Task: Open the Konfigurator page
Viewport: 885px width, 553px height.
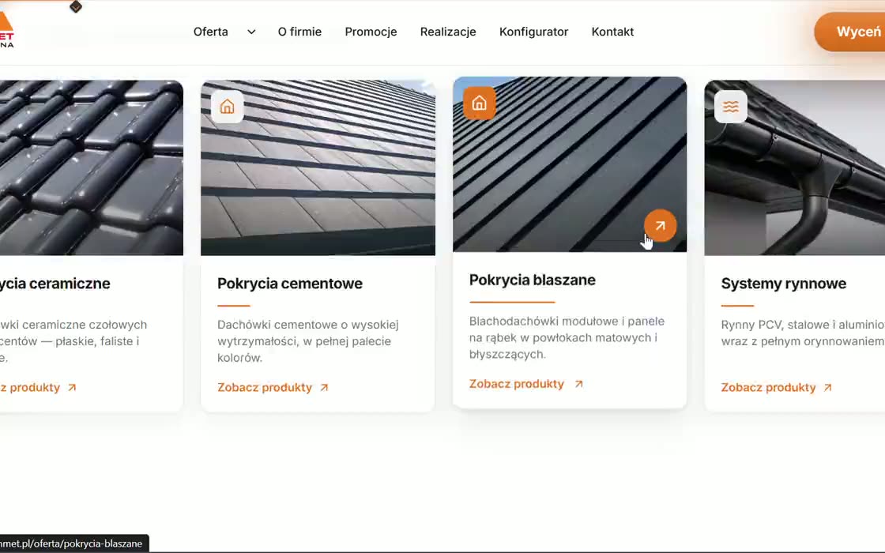Action: pyautogui.click(x=533, y=32)
